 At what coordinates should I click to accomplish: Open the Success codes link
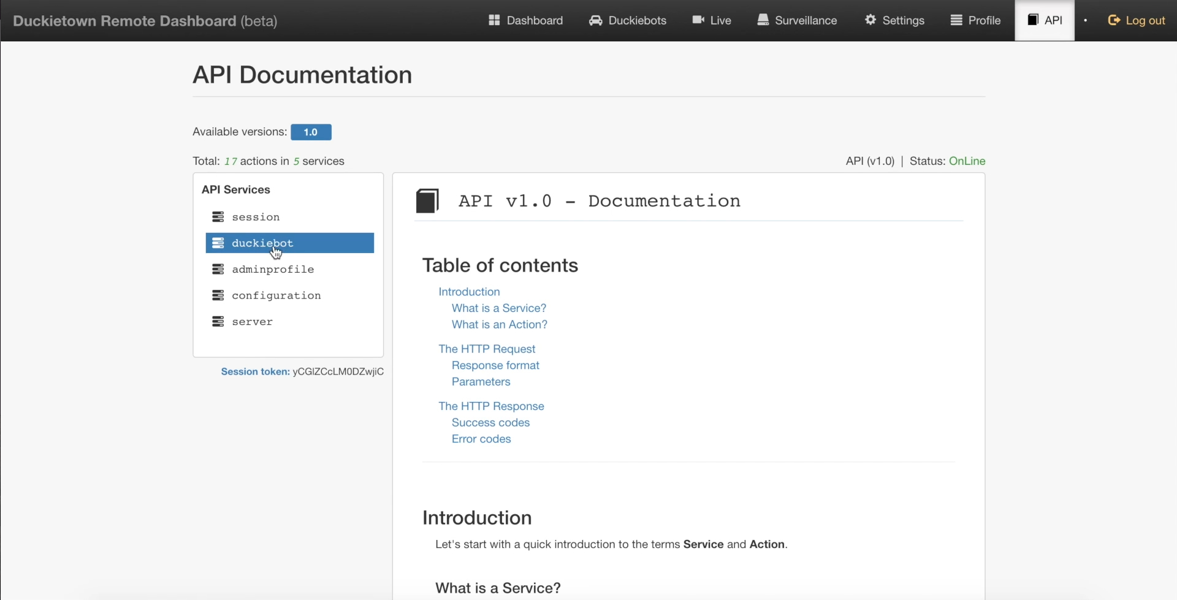point(490,423)
